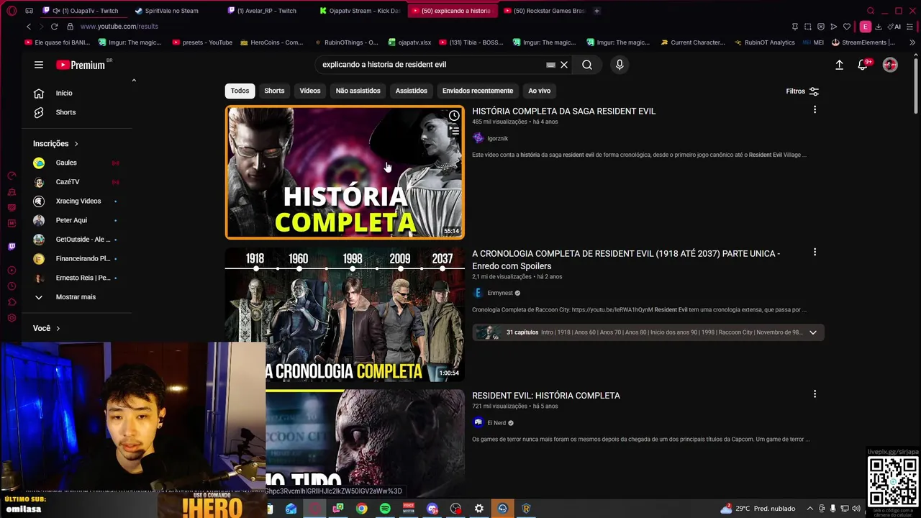
Task: Select the Todos filter chip
Action: pyautogui.click(x=240, y=91)
